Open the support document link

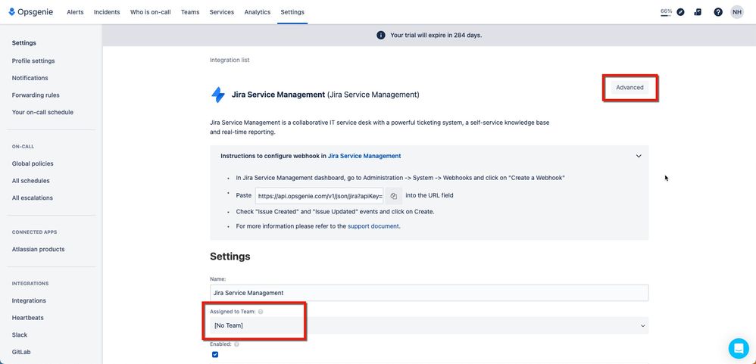coord(373,226)
